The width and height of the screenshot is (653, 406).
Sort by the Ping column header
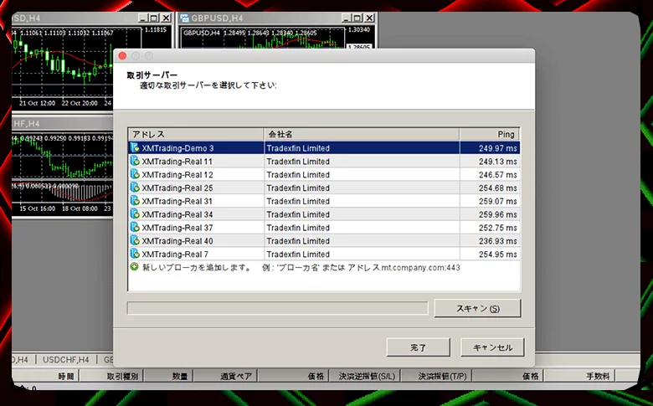(x=490, y=135)
